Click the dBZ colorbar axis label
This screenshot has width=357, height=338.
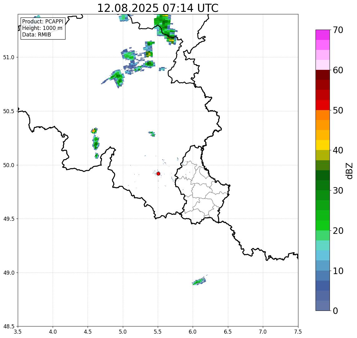point(349,171)
